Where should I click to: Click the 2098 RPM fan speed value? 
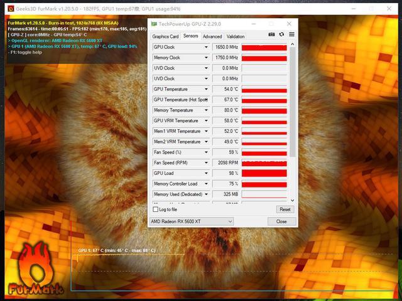(x=226, y=162)
